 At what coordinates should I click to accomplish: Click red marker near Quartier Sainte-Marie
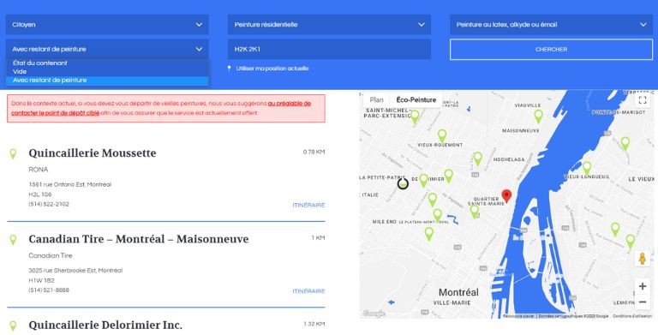tap(507, 196)
